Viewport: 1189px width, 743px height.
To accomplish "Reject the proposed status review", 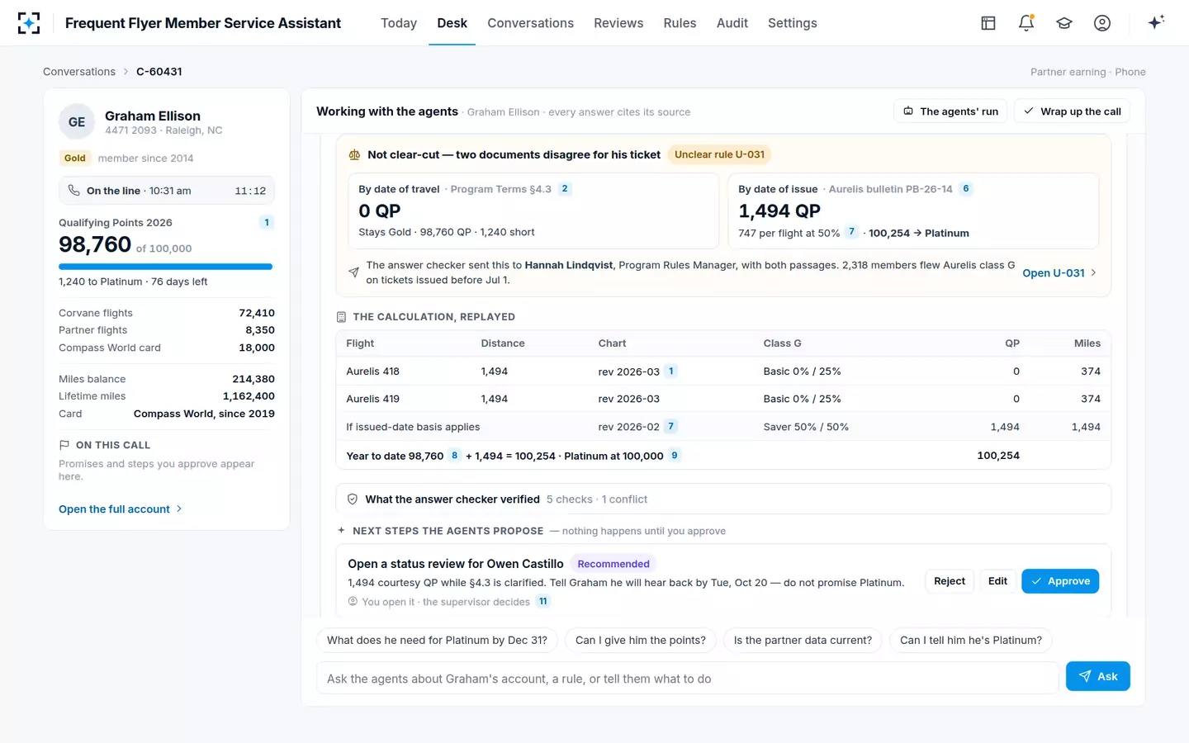I will tap(950, 581).
